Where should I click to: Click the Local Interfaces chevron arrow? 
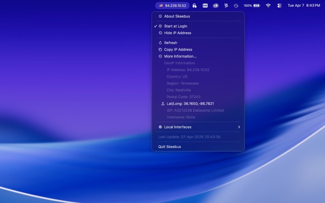point(239,127)
